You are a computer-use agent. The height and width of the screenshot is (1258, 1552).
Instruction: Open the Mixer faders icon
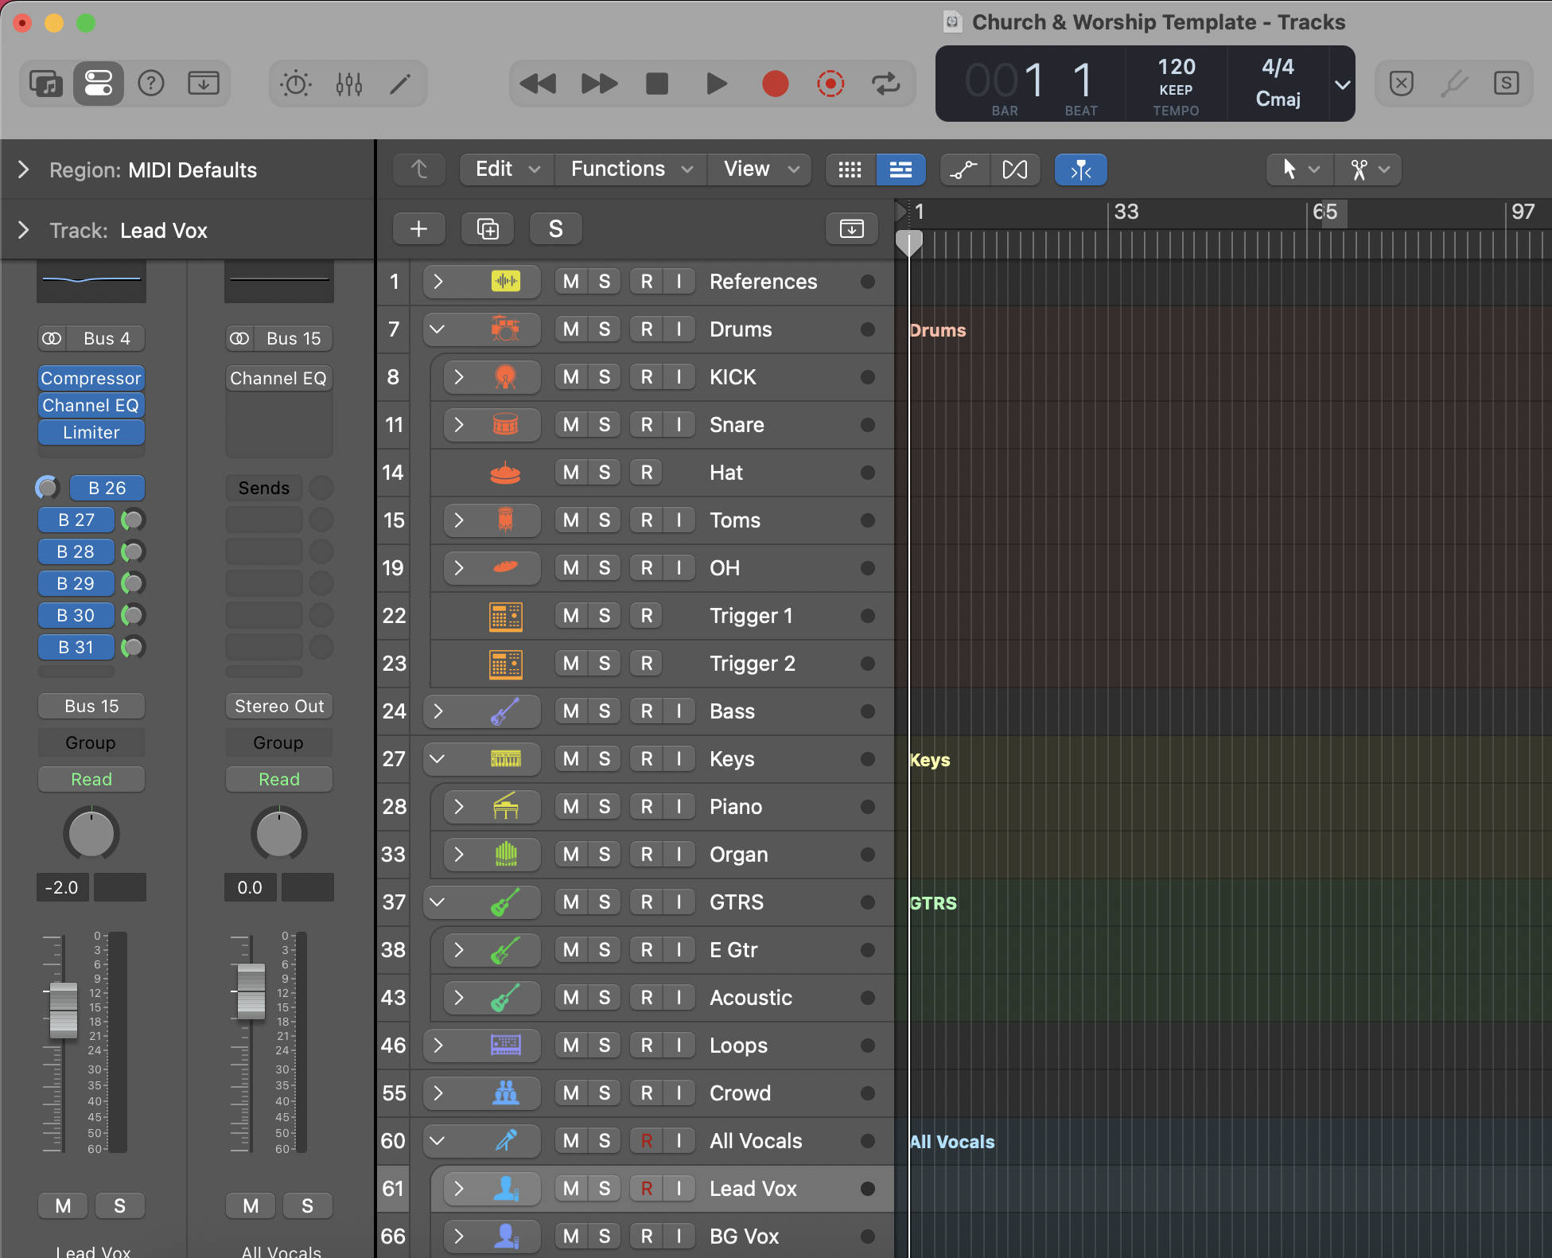(348, 84)
